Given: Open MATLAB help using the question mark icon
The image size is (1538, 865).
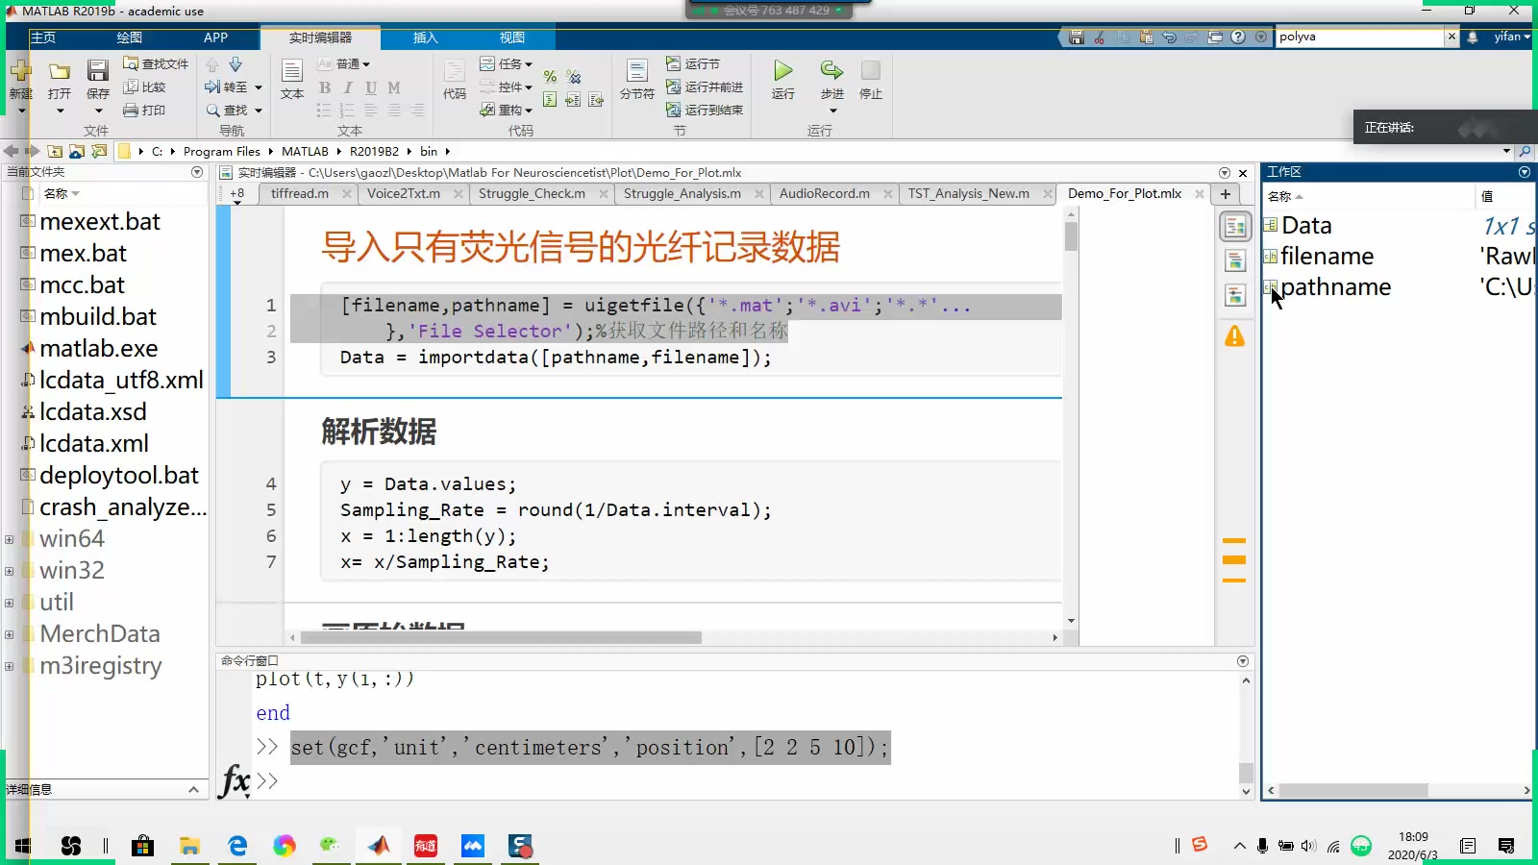Looking at the screenshot, I should point(1238,37).
